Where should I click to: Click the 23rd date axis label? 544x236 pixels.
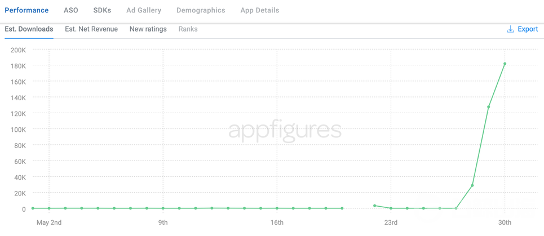391,223
